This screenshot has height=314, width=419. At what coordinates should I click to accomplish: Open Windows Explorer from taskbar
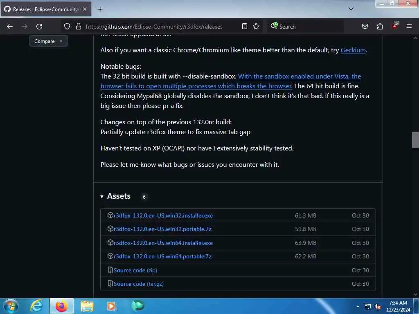(x=87, y=306)
